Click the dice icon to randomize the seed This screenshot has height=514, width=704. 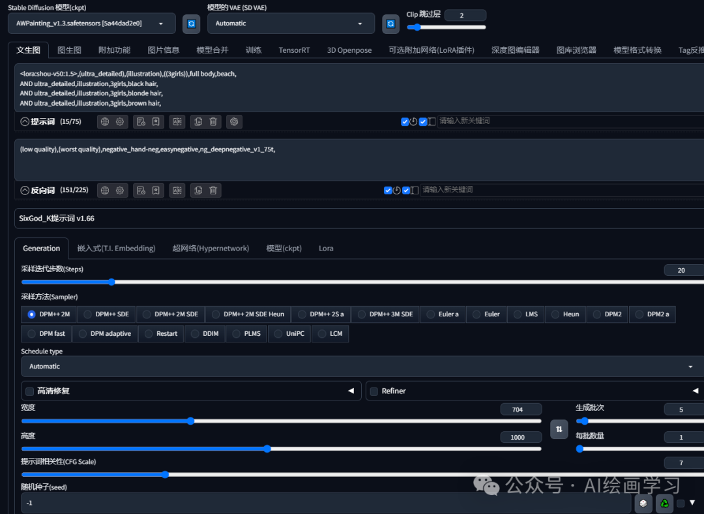tap(643, 503)
